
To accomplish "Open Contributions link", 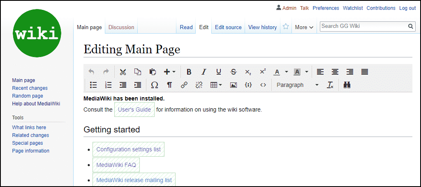I will click(x=381, y=8).
